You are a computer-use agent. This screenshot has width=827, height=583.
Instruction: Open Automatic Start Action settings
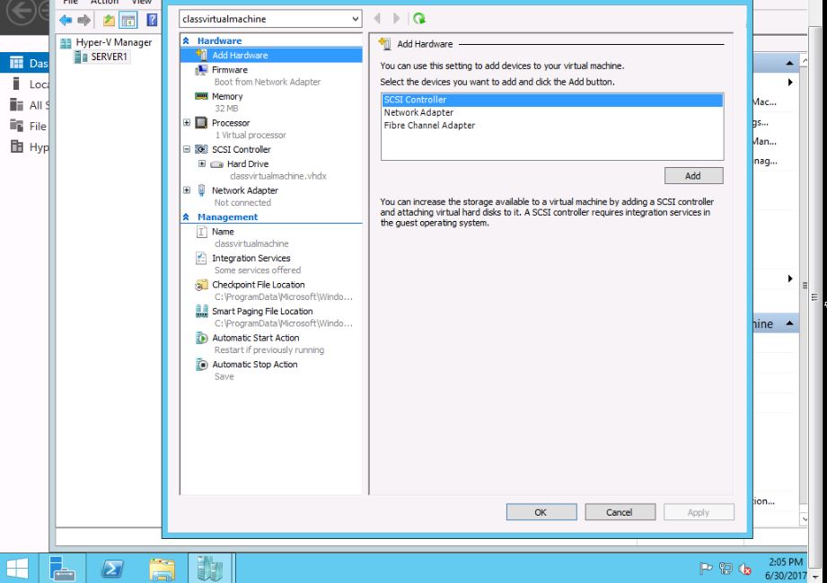point(255,338)
